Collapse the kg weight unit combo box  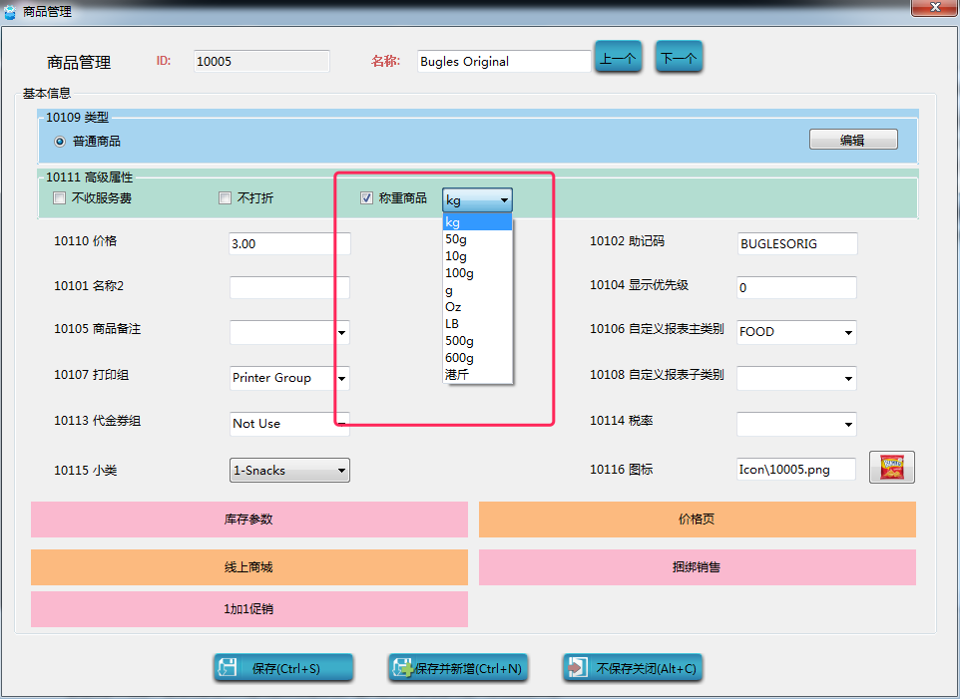point(478,200)
